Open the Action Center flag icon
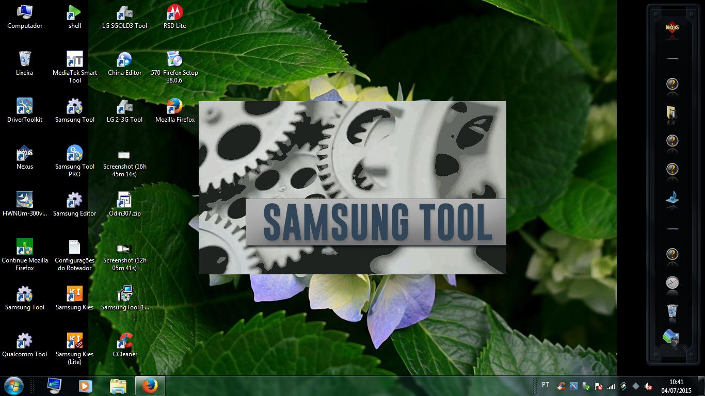Screen dimensions: 705x396 coord(599,386)
